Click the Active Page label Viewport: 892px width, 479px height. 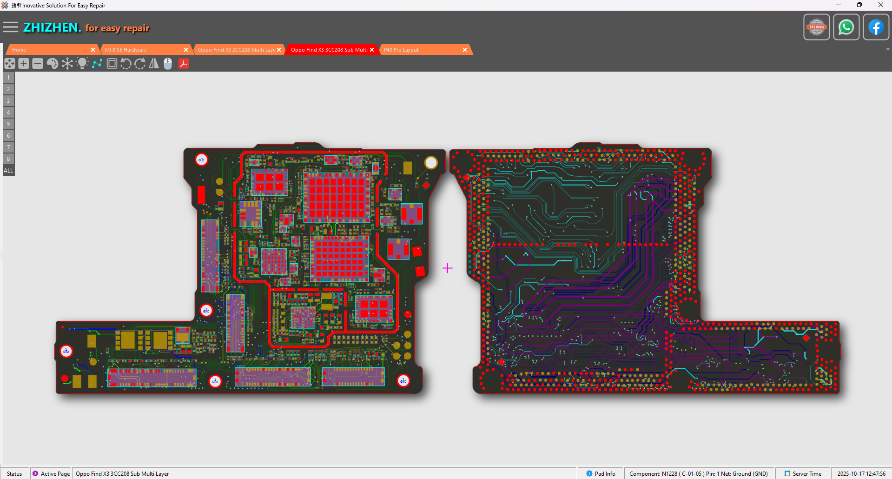click(x=55, y=474)
